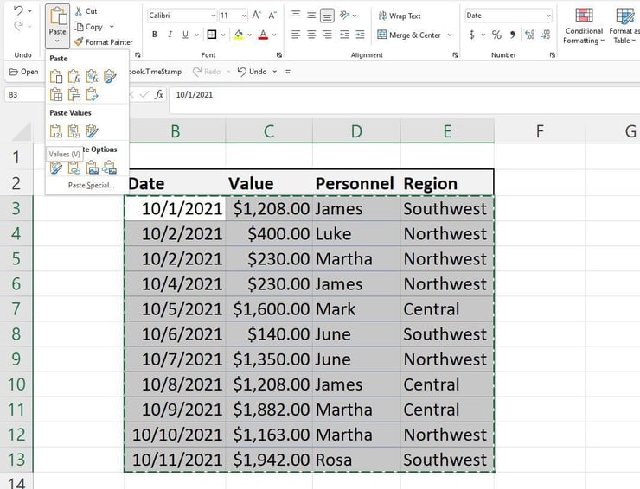
Task: Click Paste Values (123) option
Action: coord(56,131)
